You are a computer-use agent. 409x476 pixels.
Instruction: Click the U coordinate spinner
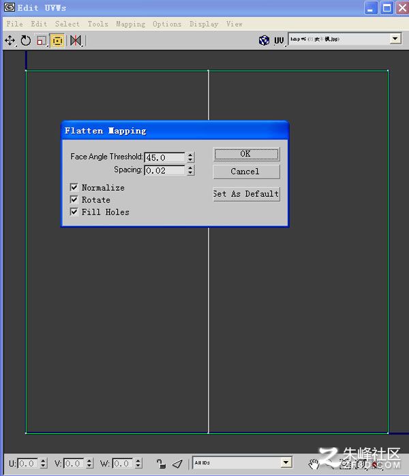click(44, 464)
